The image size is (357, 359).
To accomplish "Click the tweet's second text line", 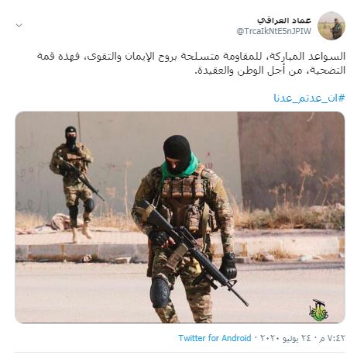I will pos(269,71).
